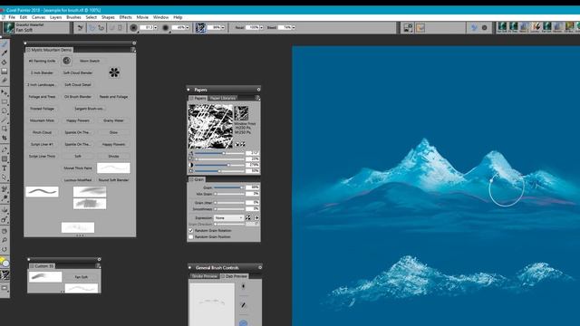The width and height of the screenshot is (580, 326).
Task: Select the Dropper tool in toolbox
Action: coord(4,53)
